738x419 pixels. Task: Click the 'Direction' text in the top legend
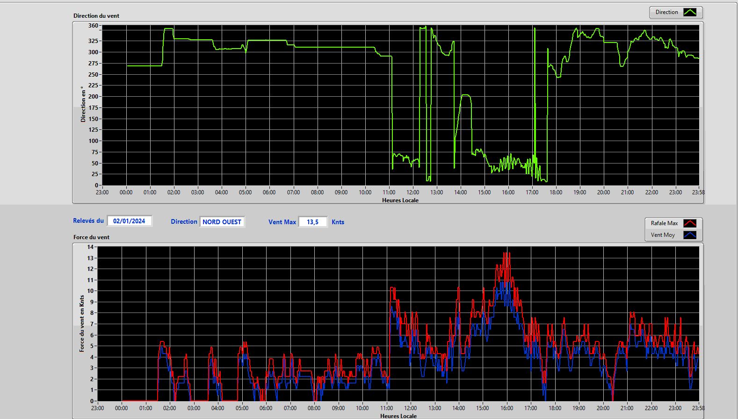coord(666,13)
